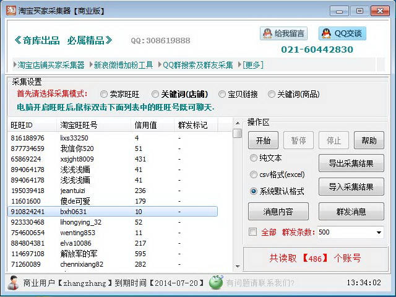
Task: Click the list scrollbar thumb
Action: coord(238,134)
